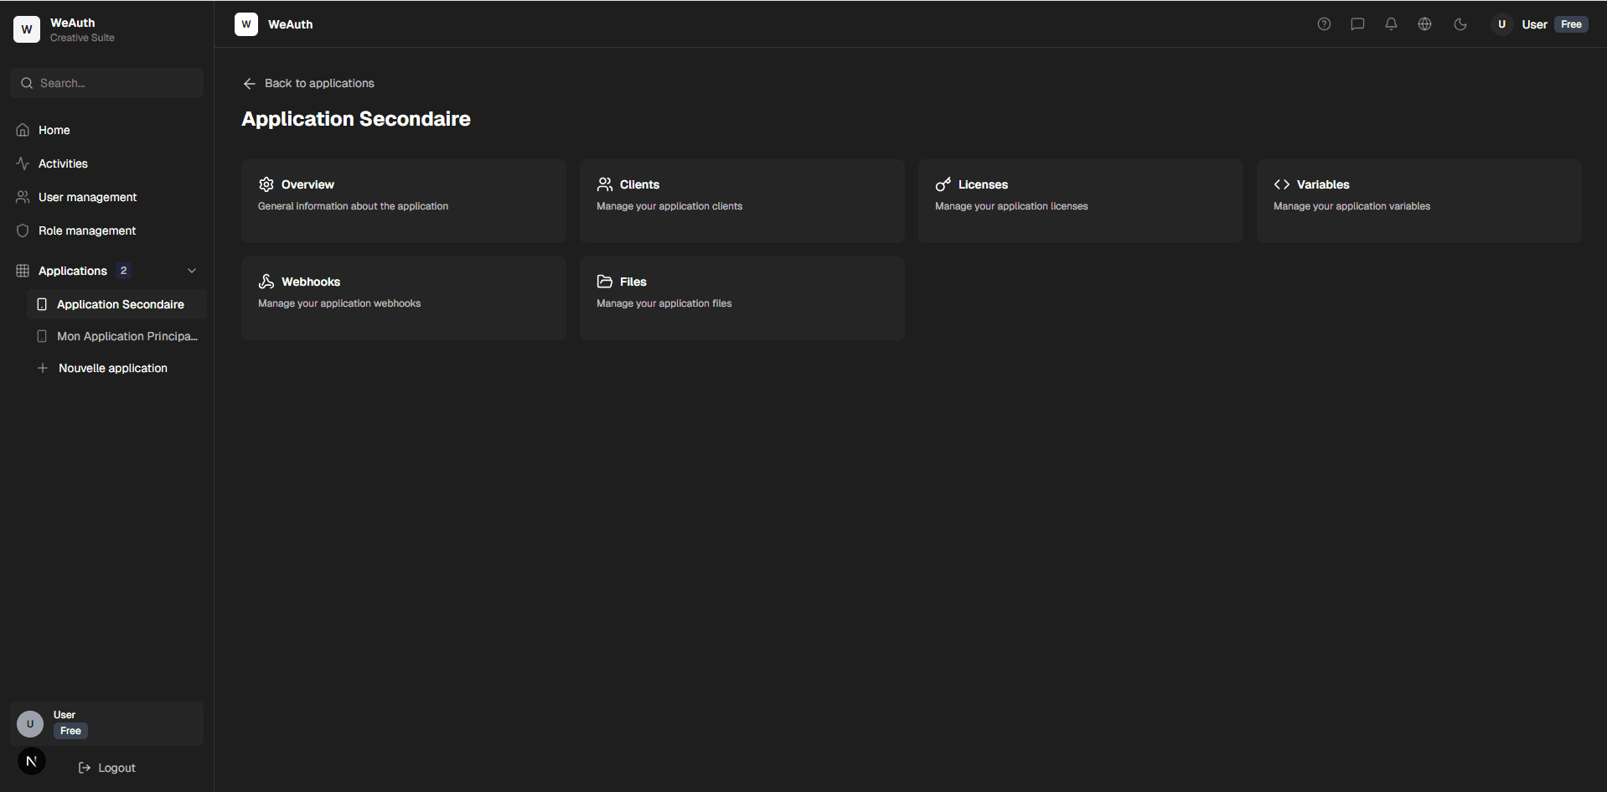Click the N notification badge at bottom left
The width and height of the screenshot is (1607, 792).
[x=31, y=761]
